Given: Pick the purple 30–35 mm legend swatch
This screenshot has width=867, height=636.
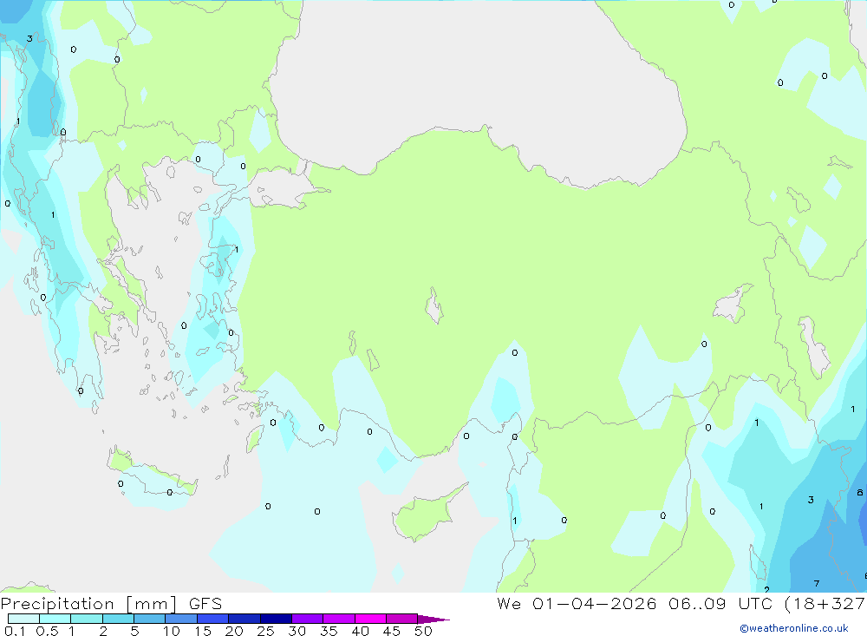Looking at the screenshot, I should click(x=308, y=619).
